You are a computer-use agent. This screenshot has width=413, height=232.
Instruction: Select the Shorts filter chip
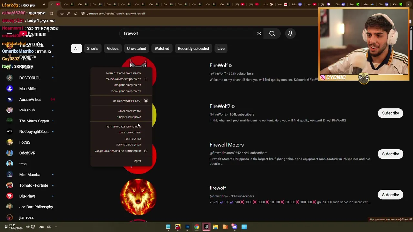(93, 48)
